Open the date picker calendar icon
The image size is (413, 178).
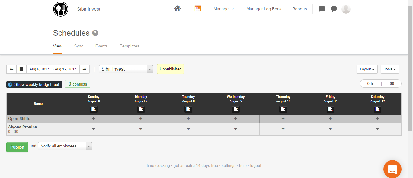[x=21, y=69]
